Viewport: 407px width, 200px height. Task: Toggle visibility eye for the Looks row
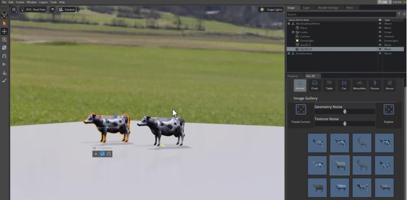click(x=380, y=32)
